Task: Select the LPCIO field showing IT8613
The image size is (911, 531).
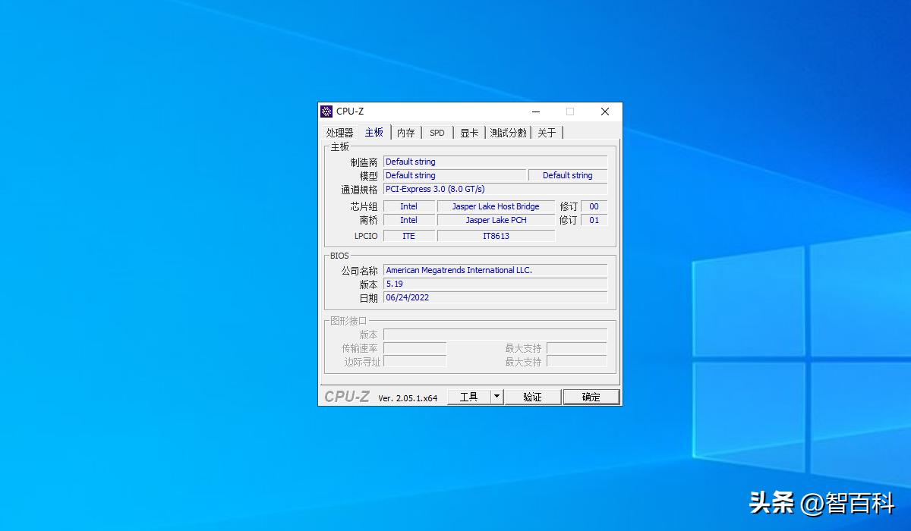Action: [x=496, y=235]
